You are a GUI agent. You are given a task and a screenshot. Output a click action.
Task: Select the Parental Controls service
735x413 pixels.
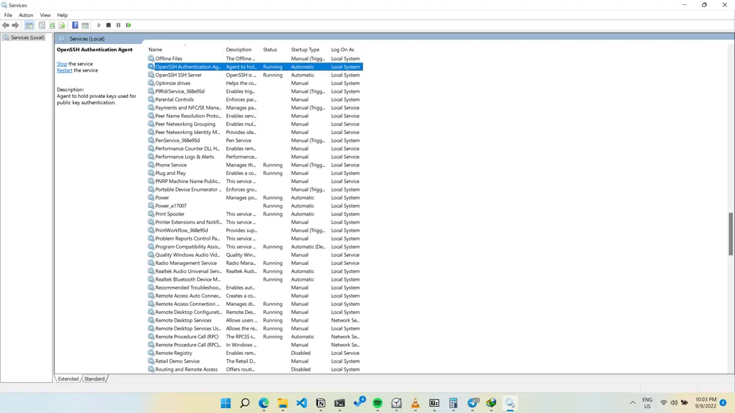click(255, 100)
